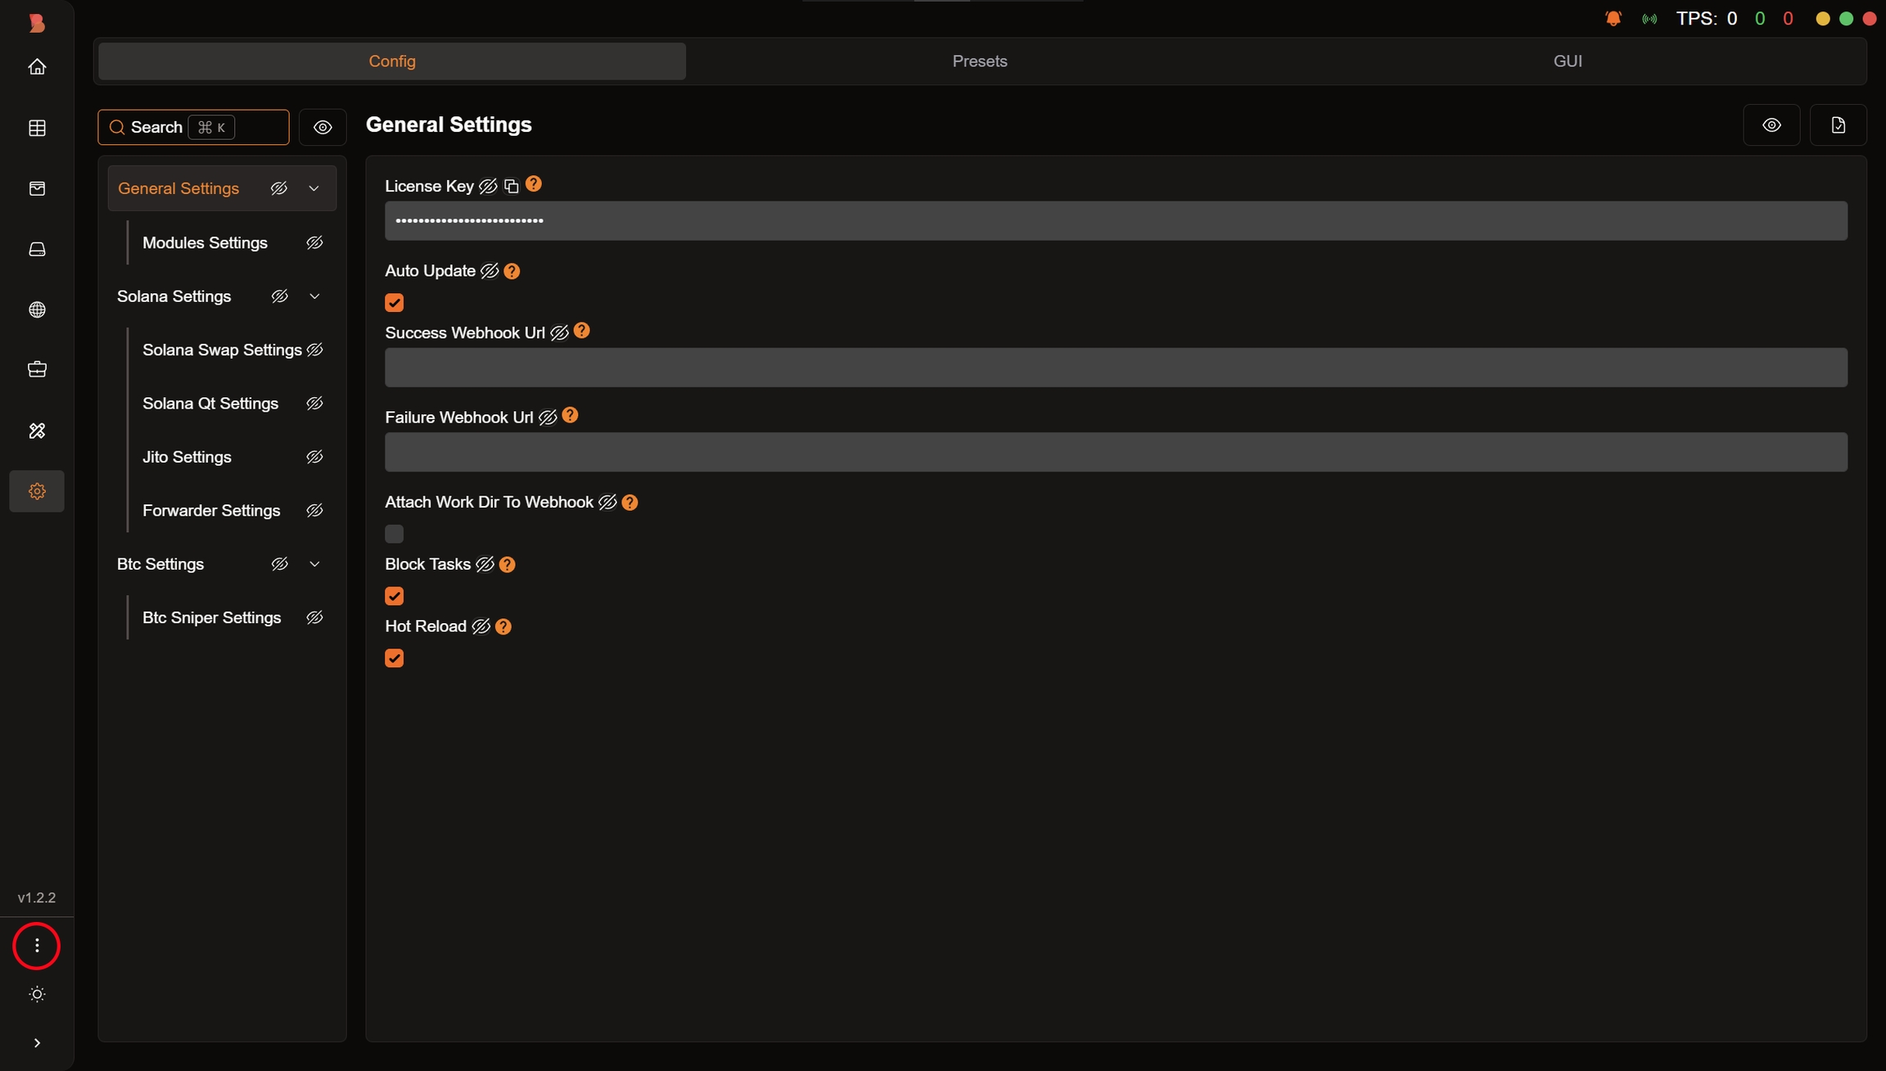Open Jito Settings in the sidebar

click(187, 457)
